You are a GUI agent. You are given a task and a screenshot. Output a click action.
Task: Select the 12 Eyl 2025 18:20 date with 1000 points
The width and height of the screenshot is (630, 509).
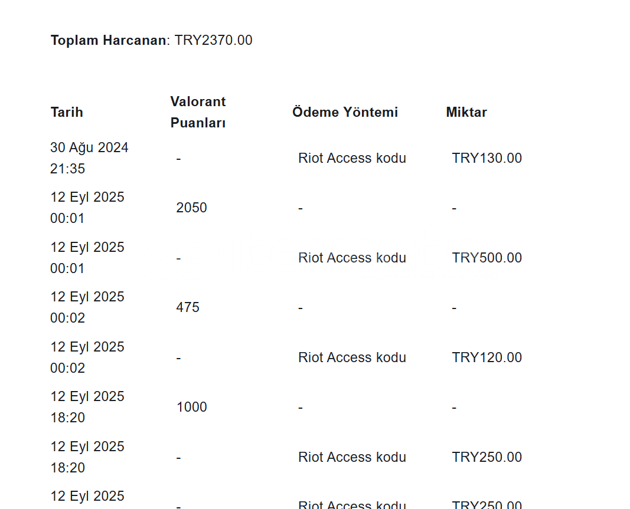(x=87, y=407)
